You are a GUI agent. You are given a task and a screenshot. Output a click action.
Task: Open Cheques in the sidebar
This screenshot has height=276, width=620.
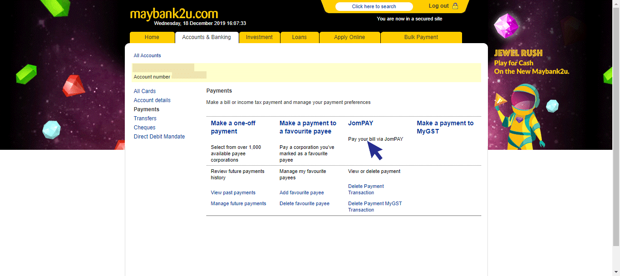pyautogui.click(x=144, y=128)
